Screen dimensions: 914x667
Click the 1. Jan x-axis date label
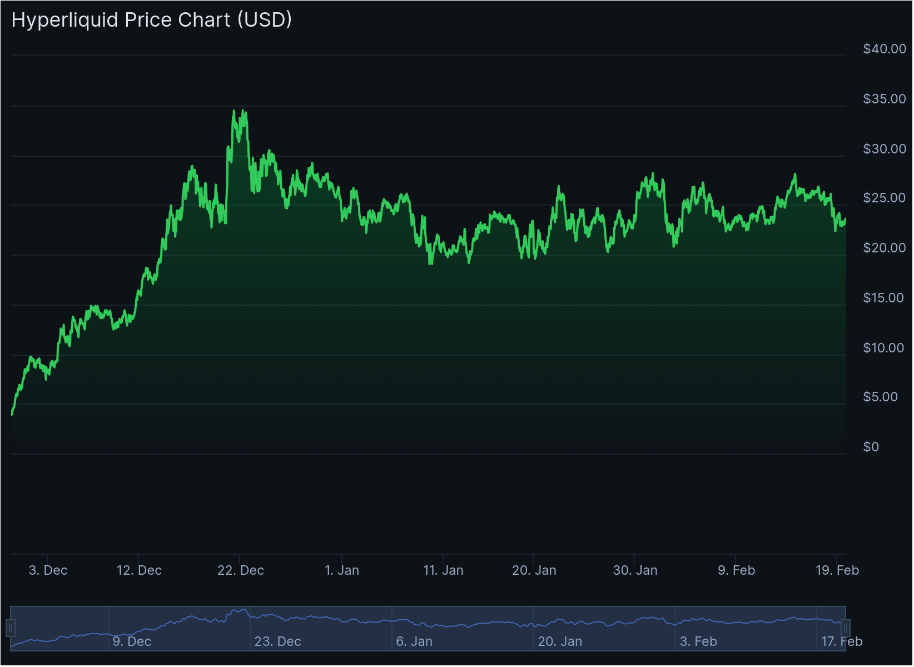pyautogui.click(x=342, y=570)
